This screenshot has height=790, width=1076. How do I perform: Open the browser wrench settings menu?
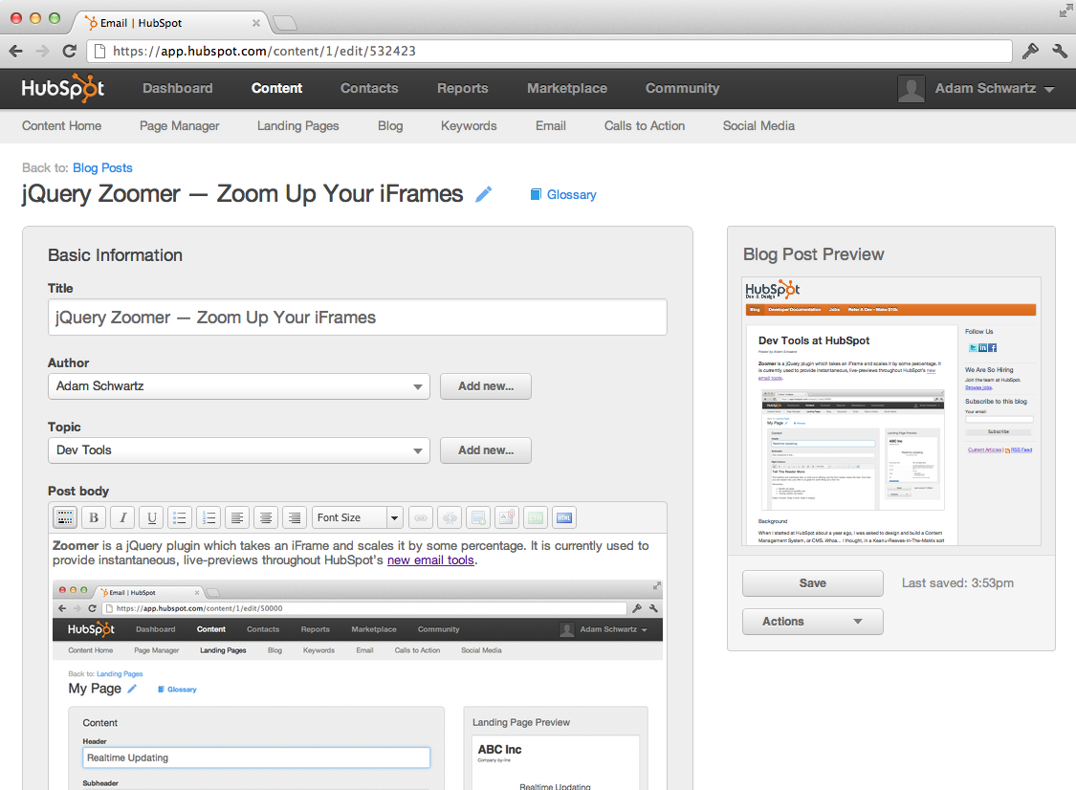coord(1060,51)
